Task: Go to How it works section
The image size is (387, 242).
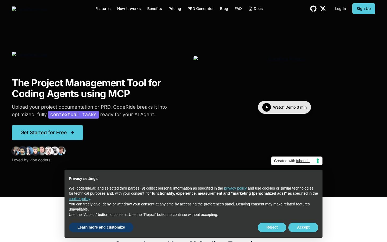Action: click(x=129, y=9)
